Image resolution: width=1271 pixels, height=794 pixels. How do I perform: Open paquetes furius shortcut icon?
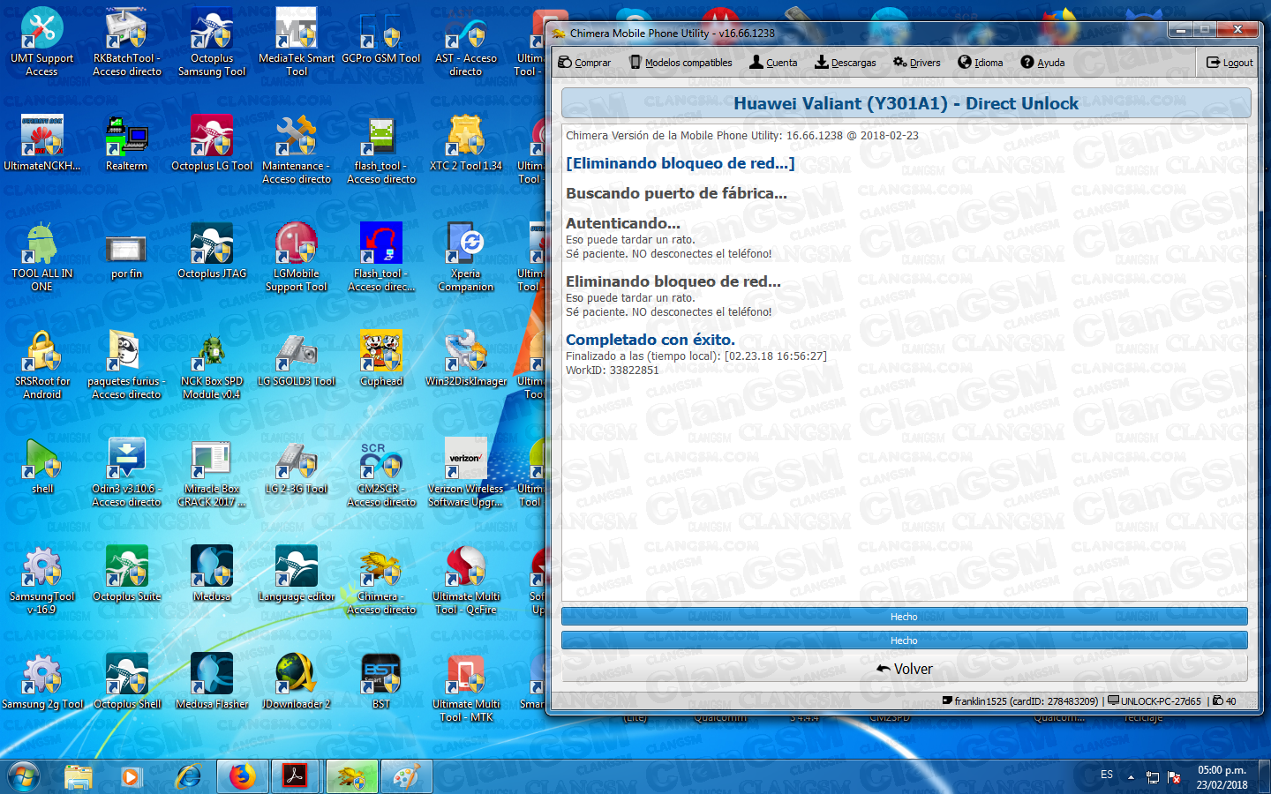(126, 364)
